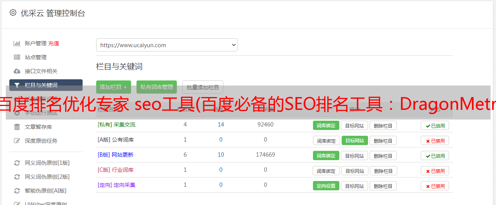
Task: Click 删除栏目 in the 网站更新 row
Action: pyautogui.click(x=383, y=155)
